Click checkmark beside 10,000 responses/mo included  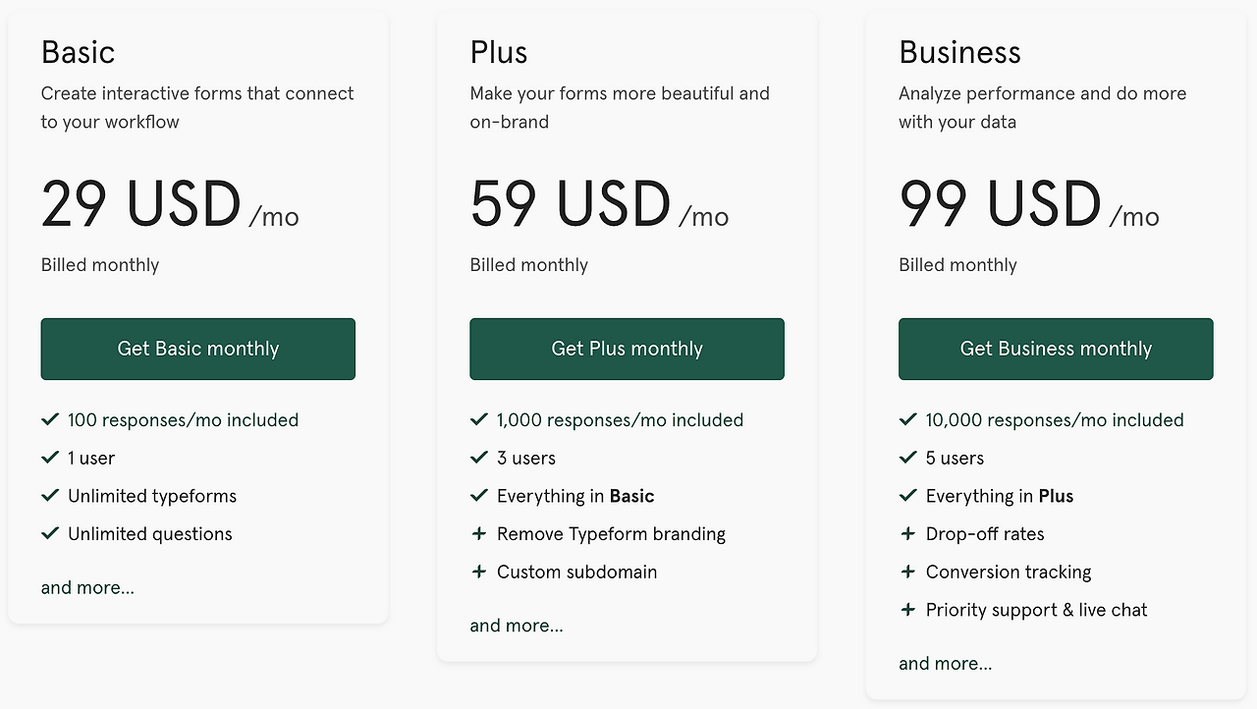point(908,419)
